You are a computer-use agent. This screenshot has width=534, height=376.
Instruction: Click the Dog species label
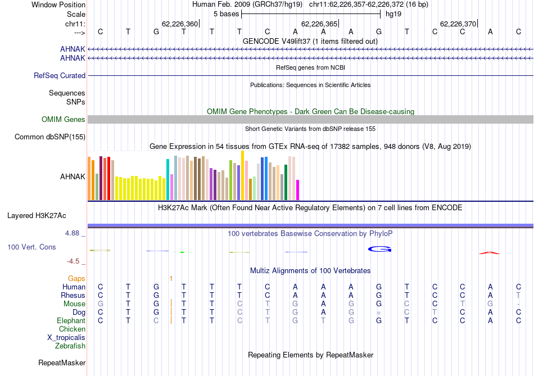pyautogui.click(x=79, y=312)
